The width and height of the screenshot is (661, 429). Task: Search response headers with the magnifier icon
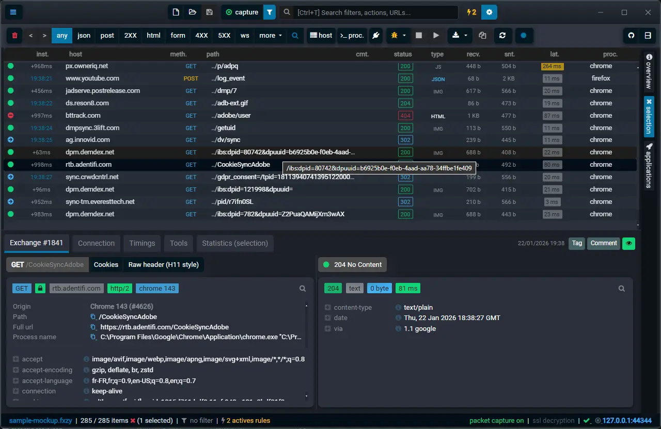click(622, 289)
